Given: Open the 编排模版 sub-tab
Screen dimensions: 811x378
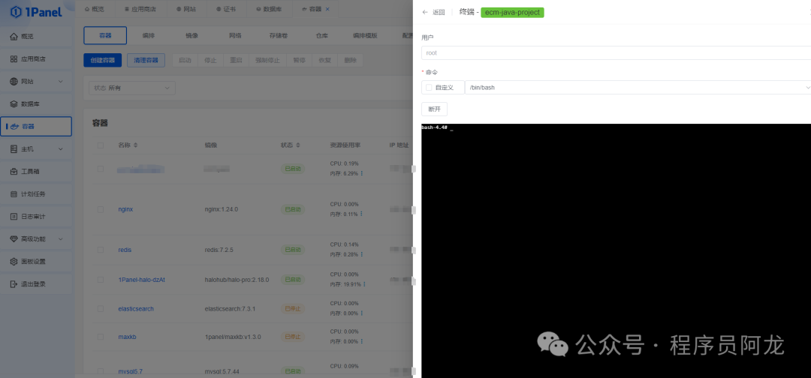Looking at the screenshot, I should (x=365, y=36).
